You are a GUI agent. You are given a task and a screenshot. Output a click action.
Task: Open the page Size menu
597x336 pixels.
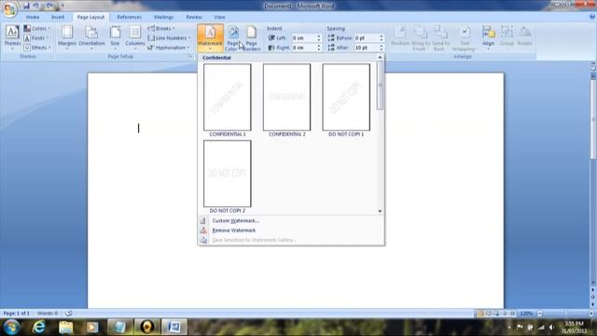[x=115, y=37]
